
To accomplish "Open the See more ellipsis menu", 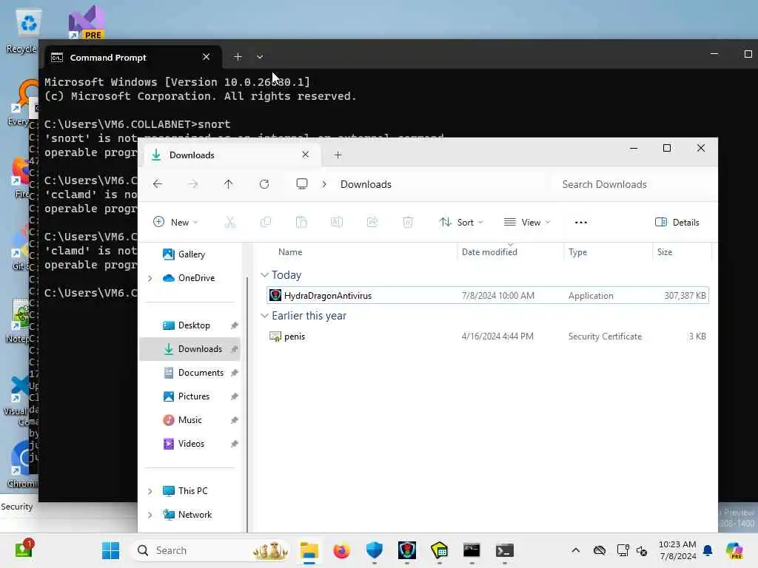I will (581, 222).
